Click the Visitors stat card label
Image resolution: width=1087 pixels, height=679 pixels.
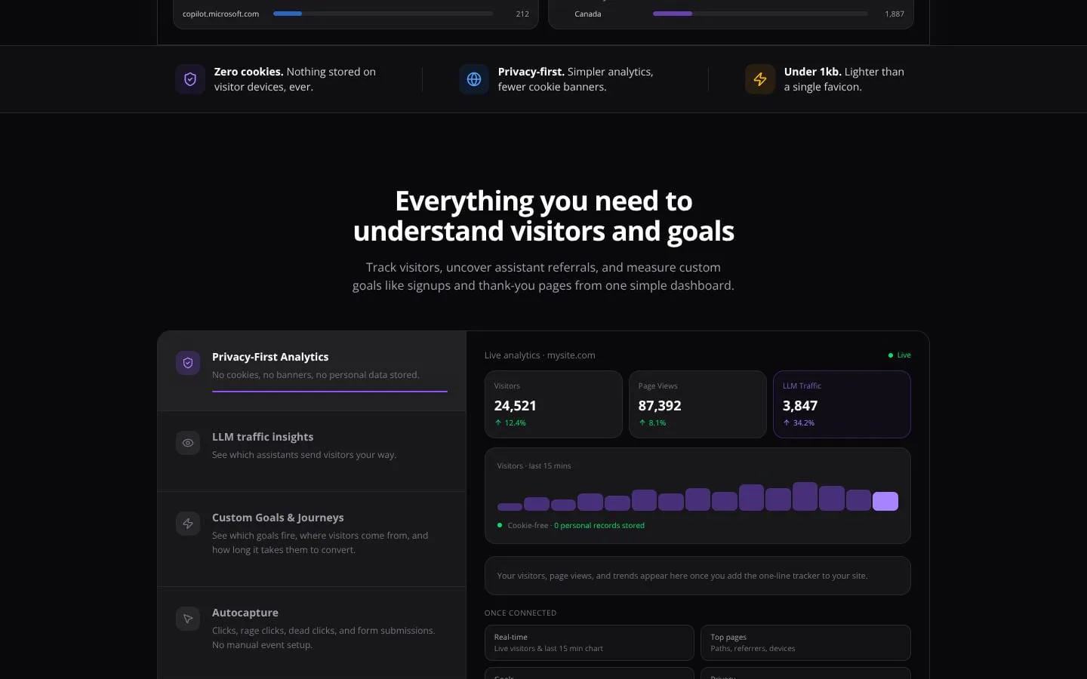click(x=507, y=386)
